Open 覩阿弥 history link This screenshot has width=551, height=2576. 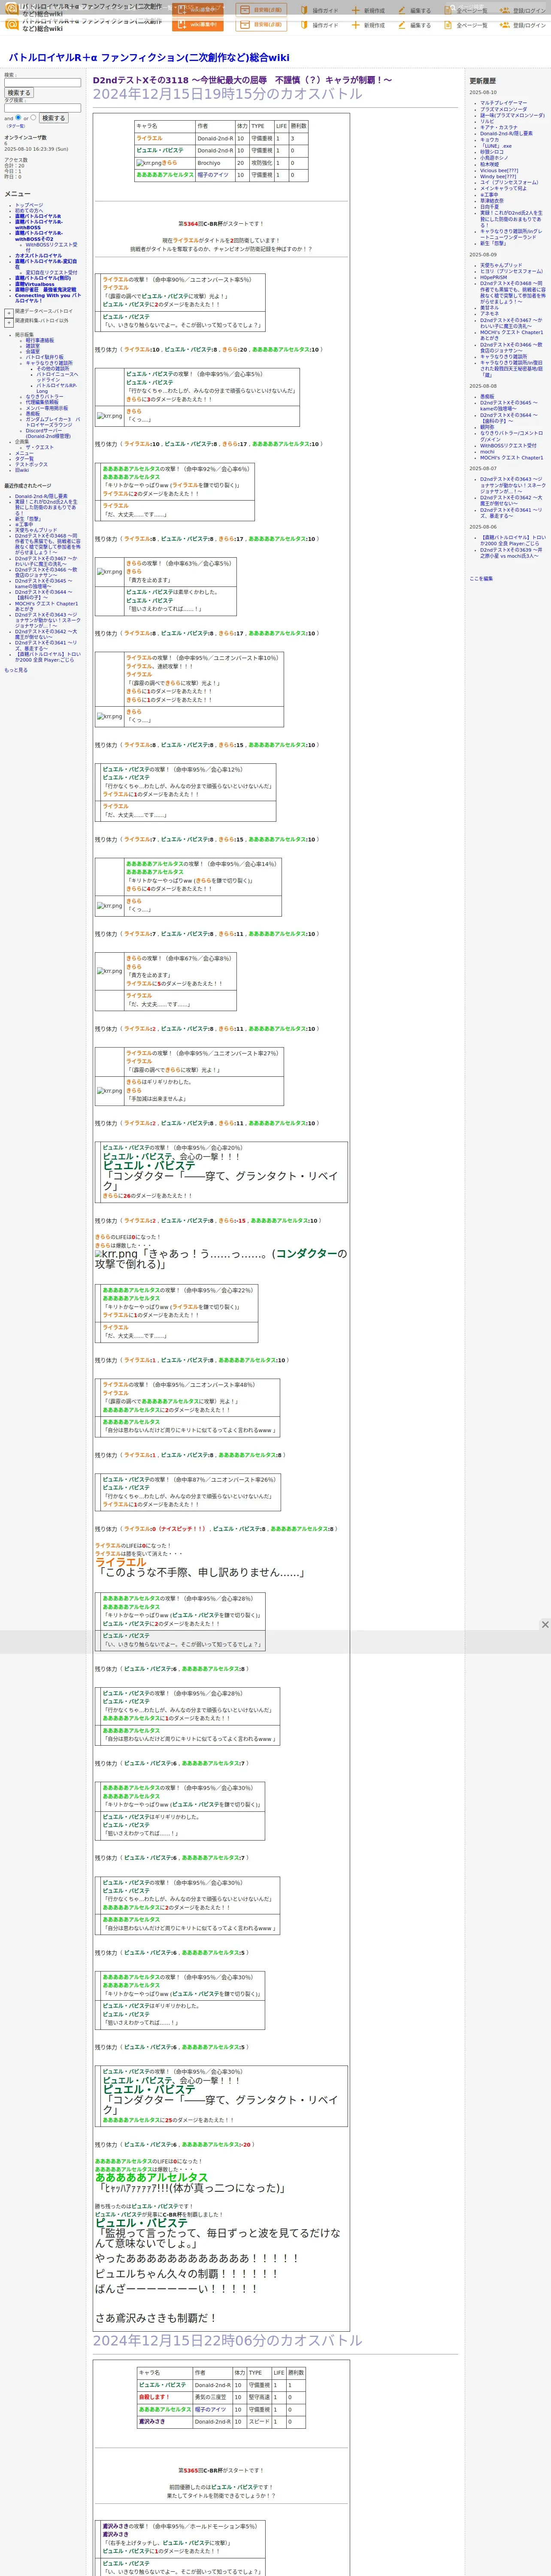[x=487, y=427]
